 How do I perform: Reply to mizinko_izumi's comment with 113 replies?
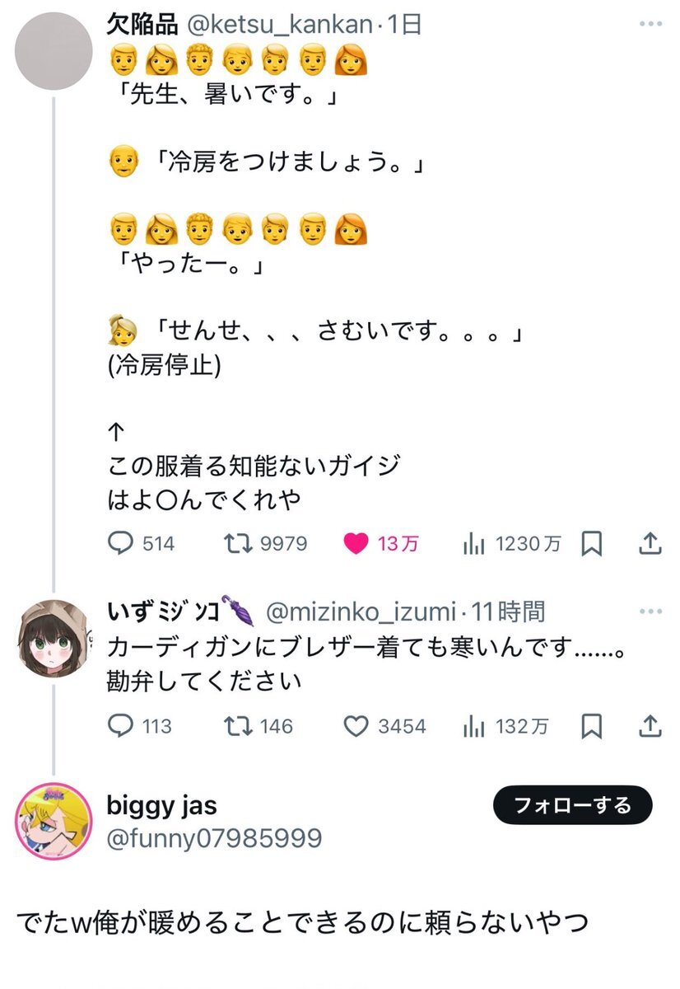coord(140,726)
